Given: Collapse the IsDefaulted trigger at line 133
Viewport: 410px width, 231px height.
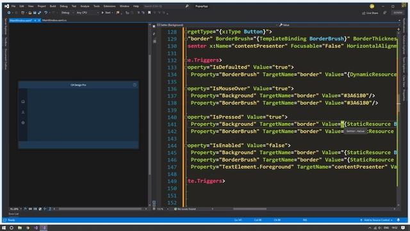Looking at the screenshot, I should click(186, 67).
